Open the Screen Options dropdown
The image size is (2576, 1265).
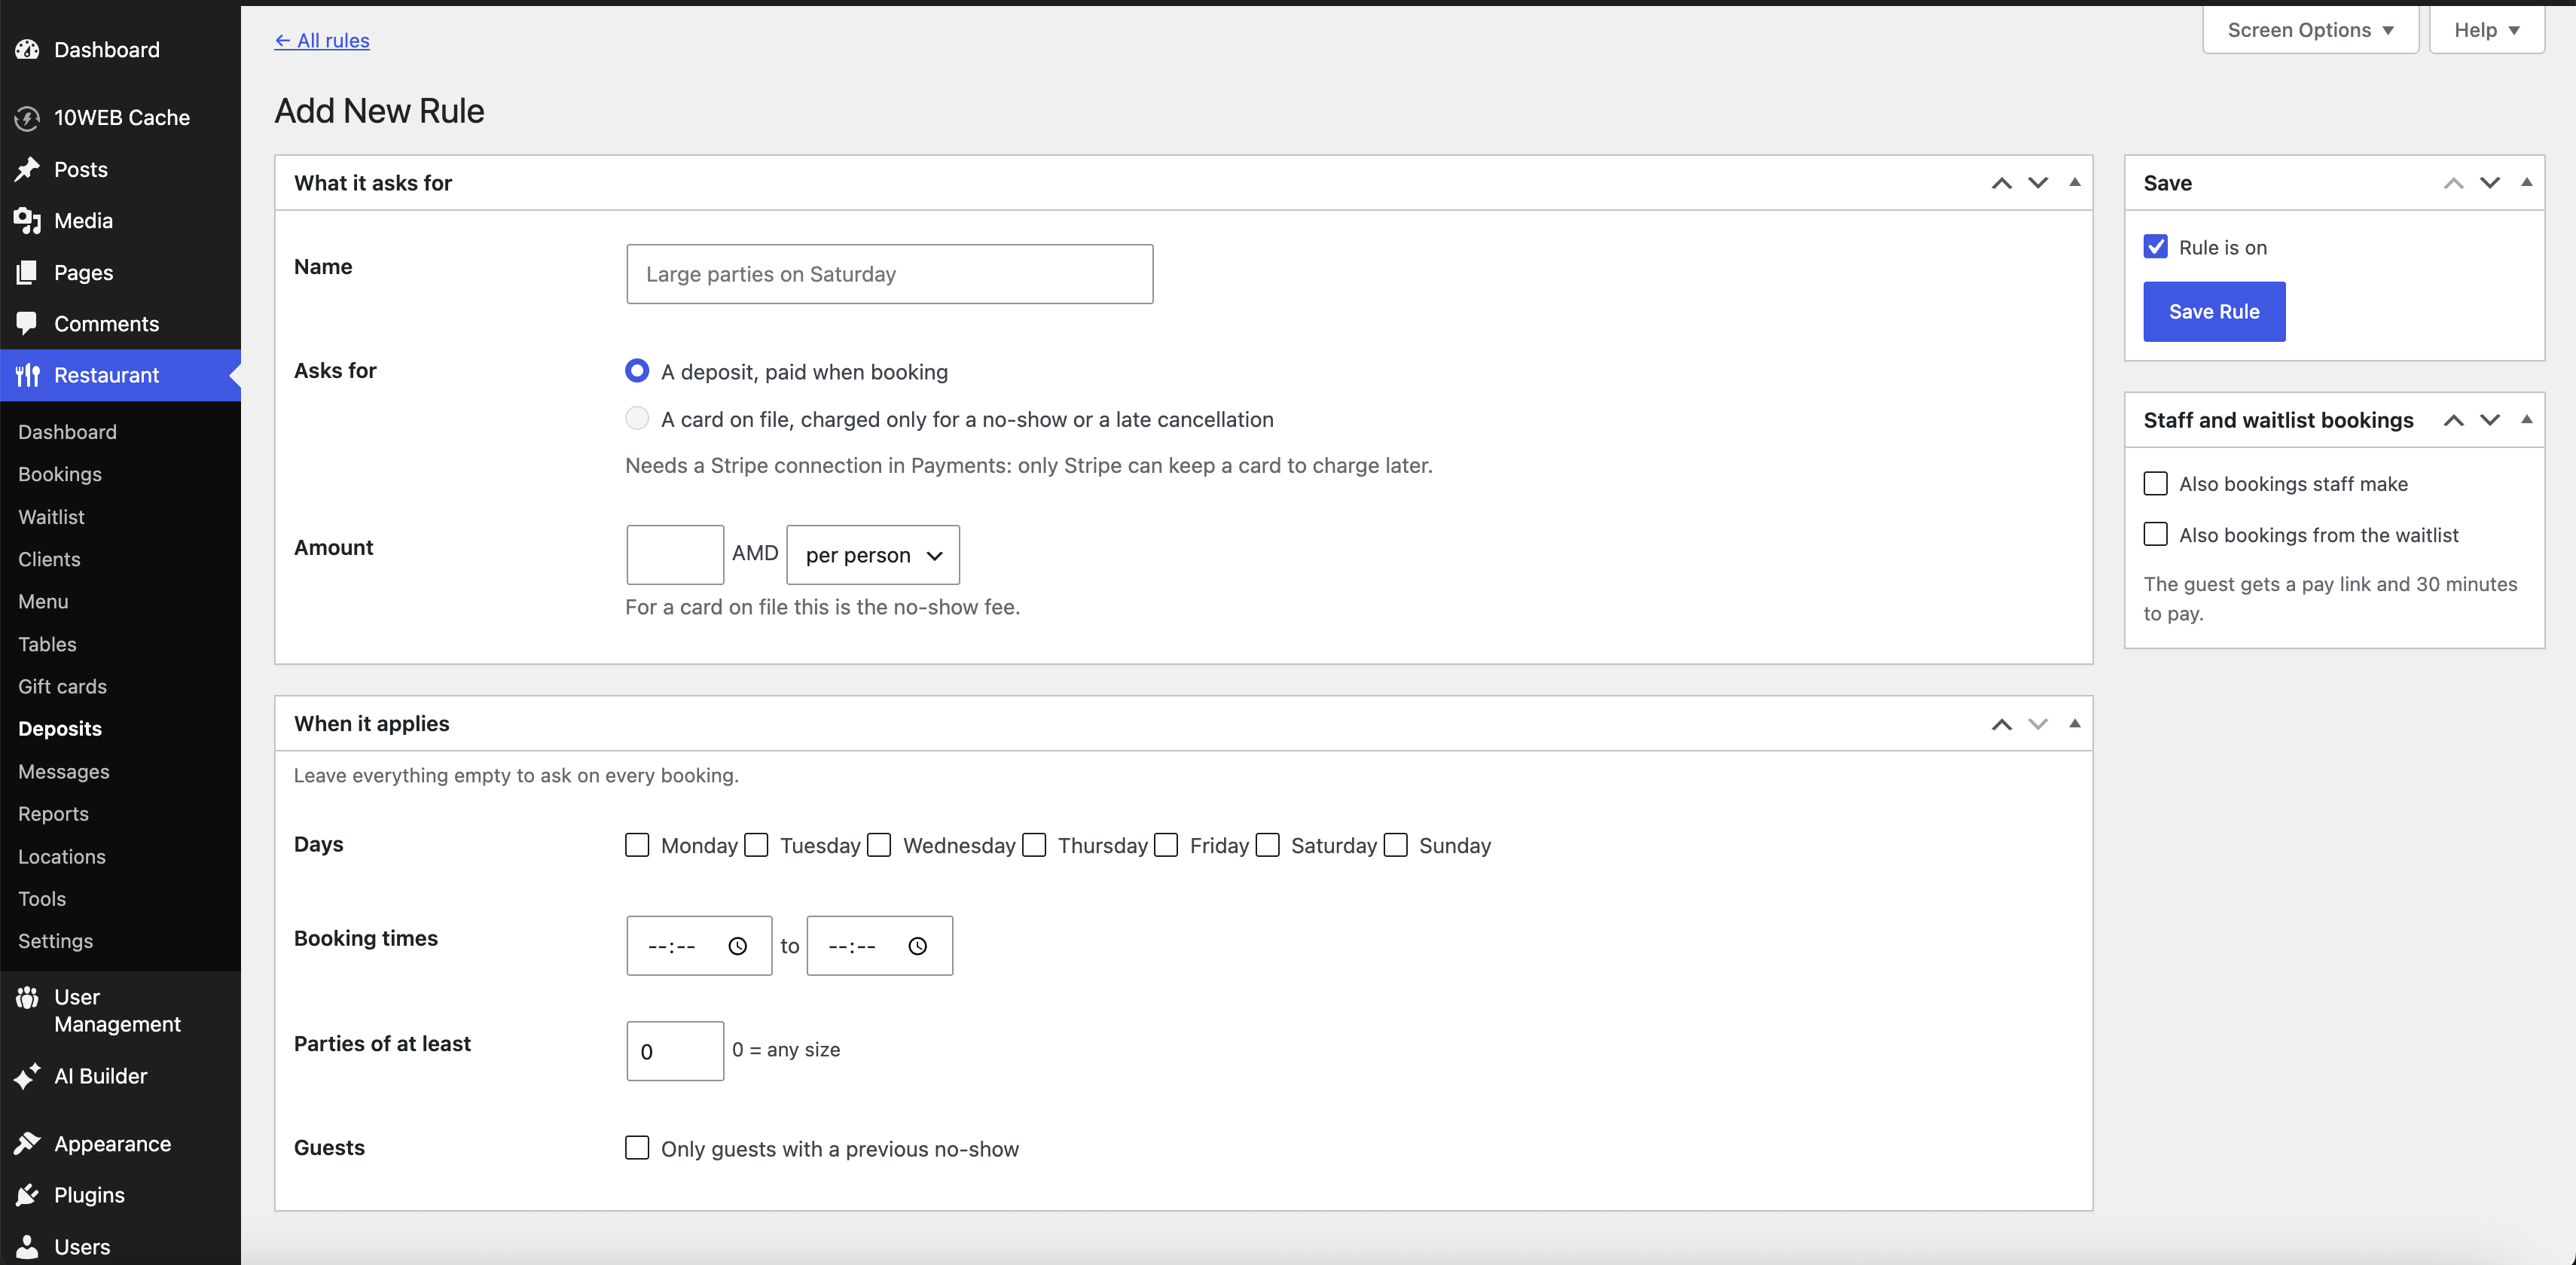[x=2310, y=30]
